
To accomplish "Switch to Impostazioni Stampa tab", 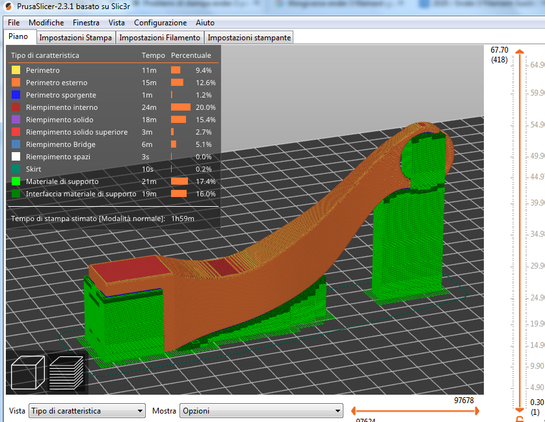I will (x=75, y=38).
